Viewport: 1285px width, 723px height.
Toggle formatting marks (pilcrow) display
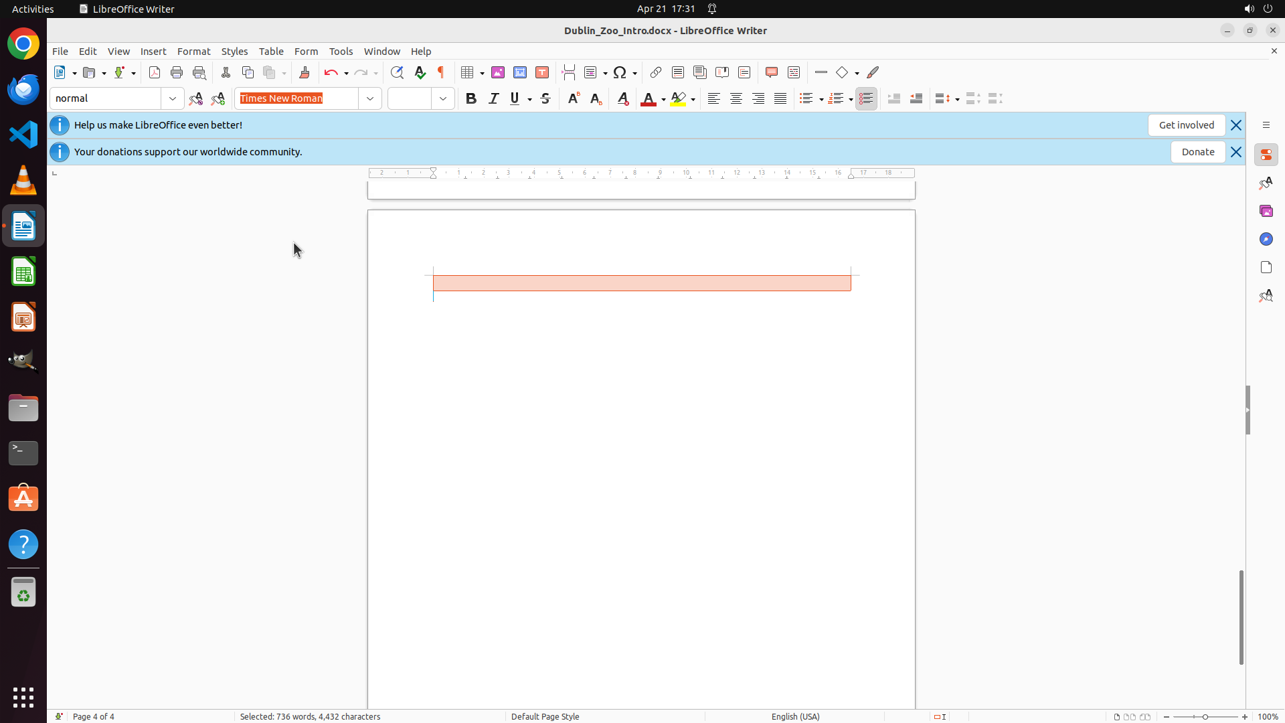click(441, 72)
